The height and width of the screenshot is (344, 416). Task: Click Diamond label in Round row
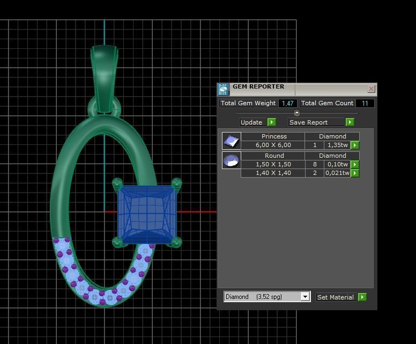tap(332, 156)
